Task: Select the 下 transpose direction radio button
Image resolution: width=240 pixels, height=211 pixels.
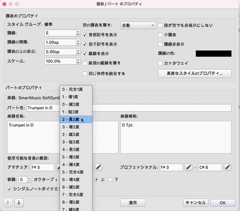Action: (111, 180)
